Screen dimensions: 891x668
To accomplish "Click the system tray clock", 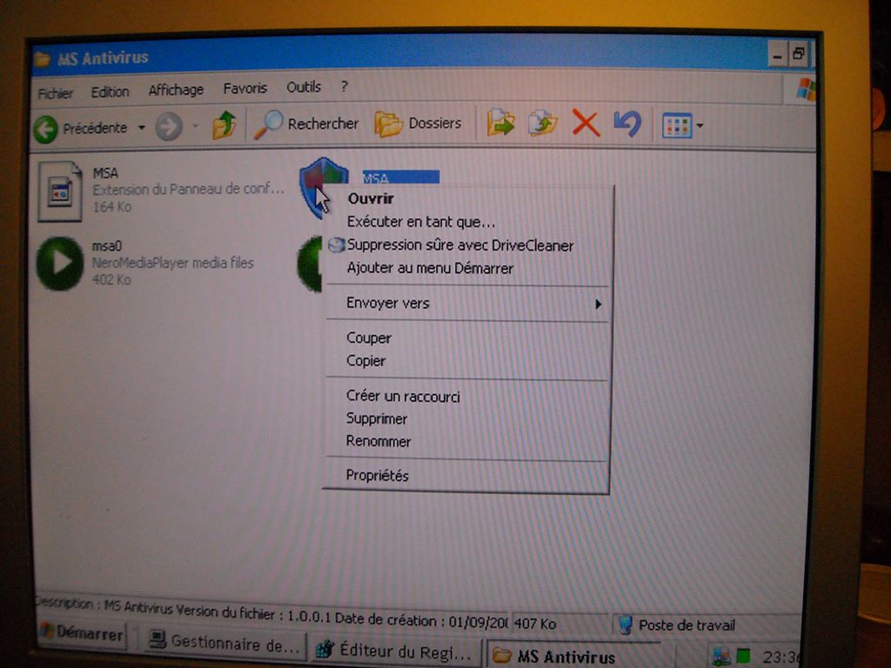I will point(780,658).
